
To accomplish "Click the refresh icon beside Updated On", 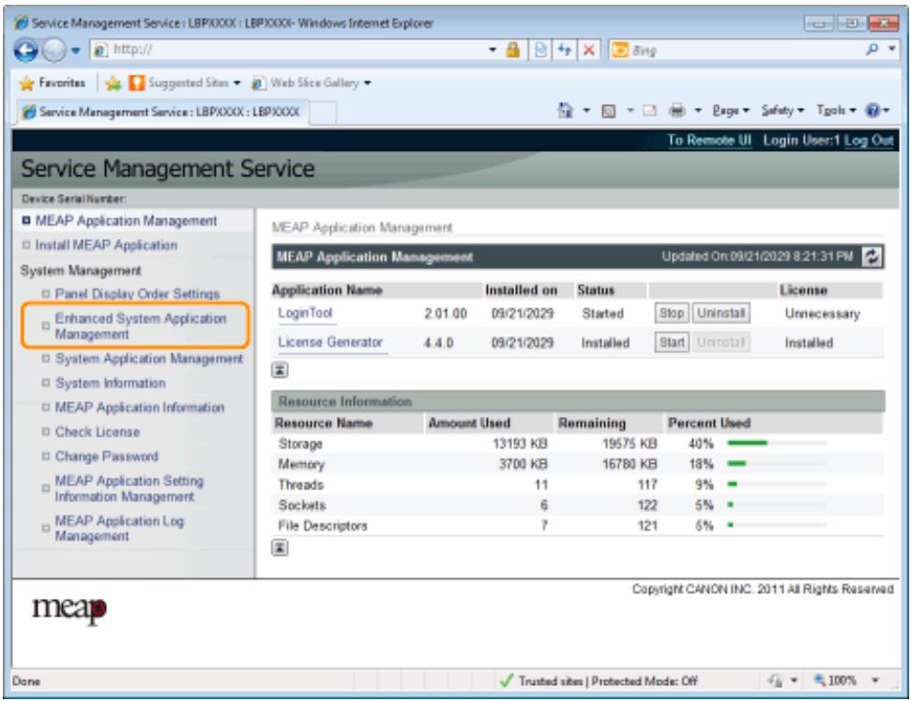I will (873, 257).
